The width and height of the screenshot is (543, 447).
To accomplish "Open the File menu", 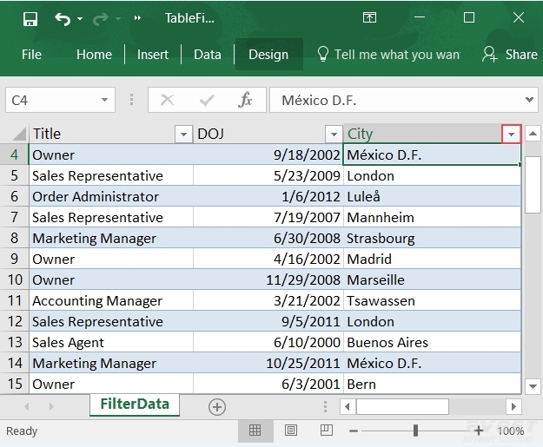I will point(31,54).
